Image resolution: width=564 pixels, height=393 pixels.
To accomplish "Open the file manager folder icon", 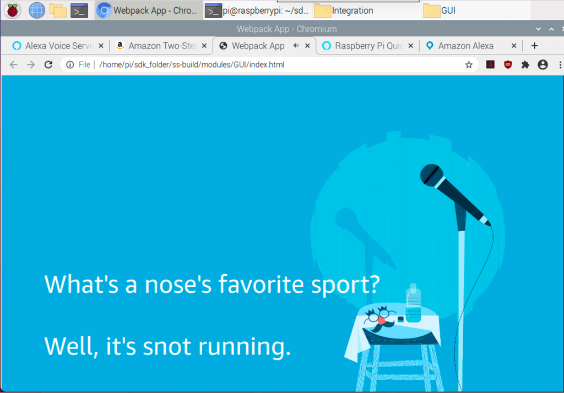I will [x=58, y=10].
